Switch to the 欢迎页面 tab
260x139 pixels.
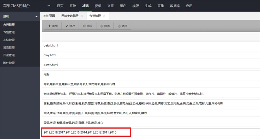(49, 16)
